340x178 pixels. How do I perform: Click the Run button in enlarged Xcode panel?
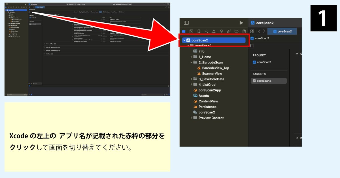[x=241, y=23]
